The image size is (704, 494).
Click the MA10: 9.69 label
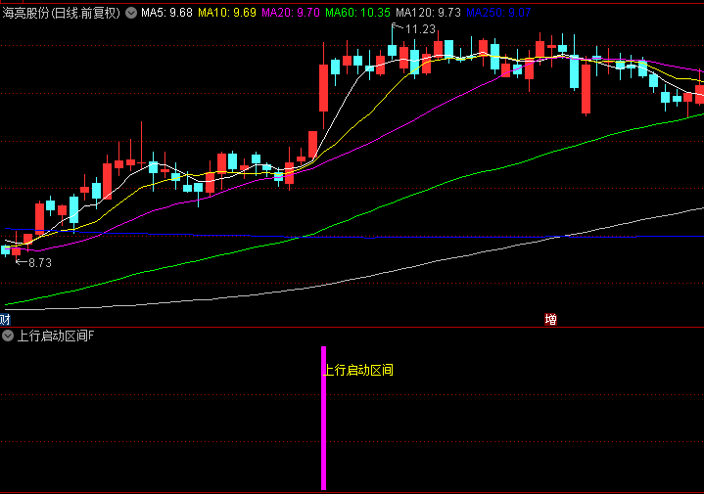coord(227,13)
